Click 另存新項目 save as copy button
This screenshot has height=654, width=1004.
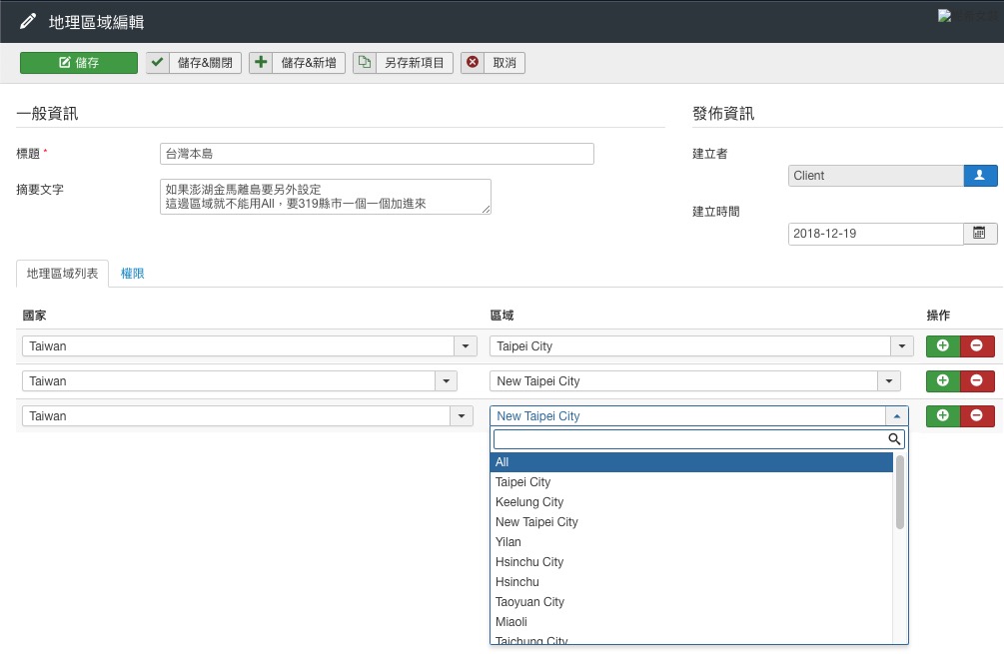click(x=403, y=63)
